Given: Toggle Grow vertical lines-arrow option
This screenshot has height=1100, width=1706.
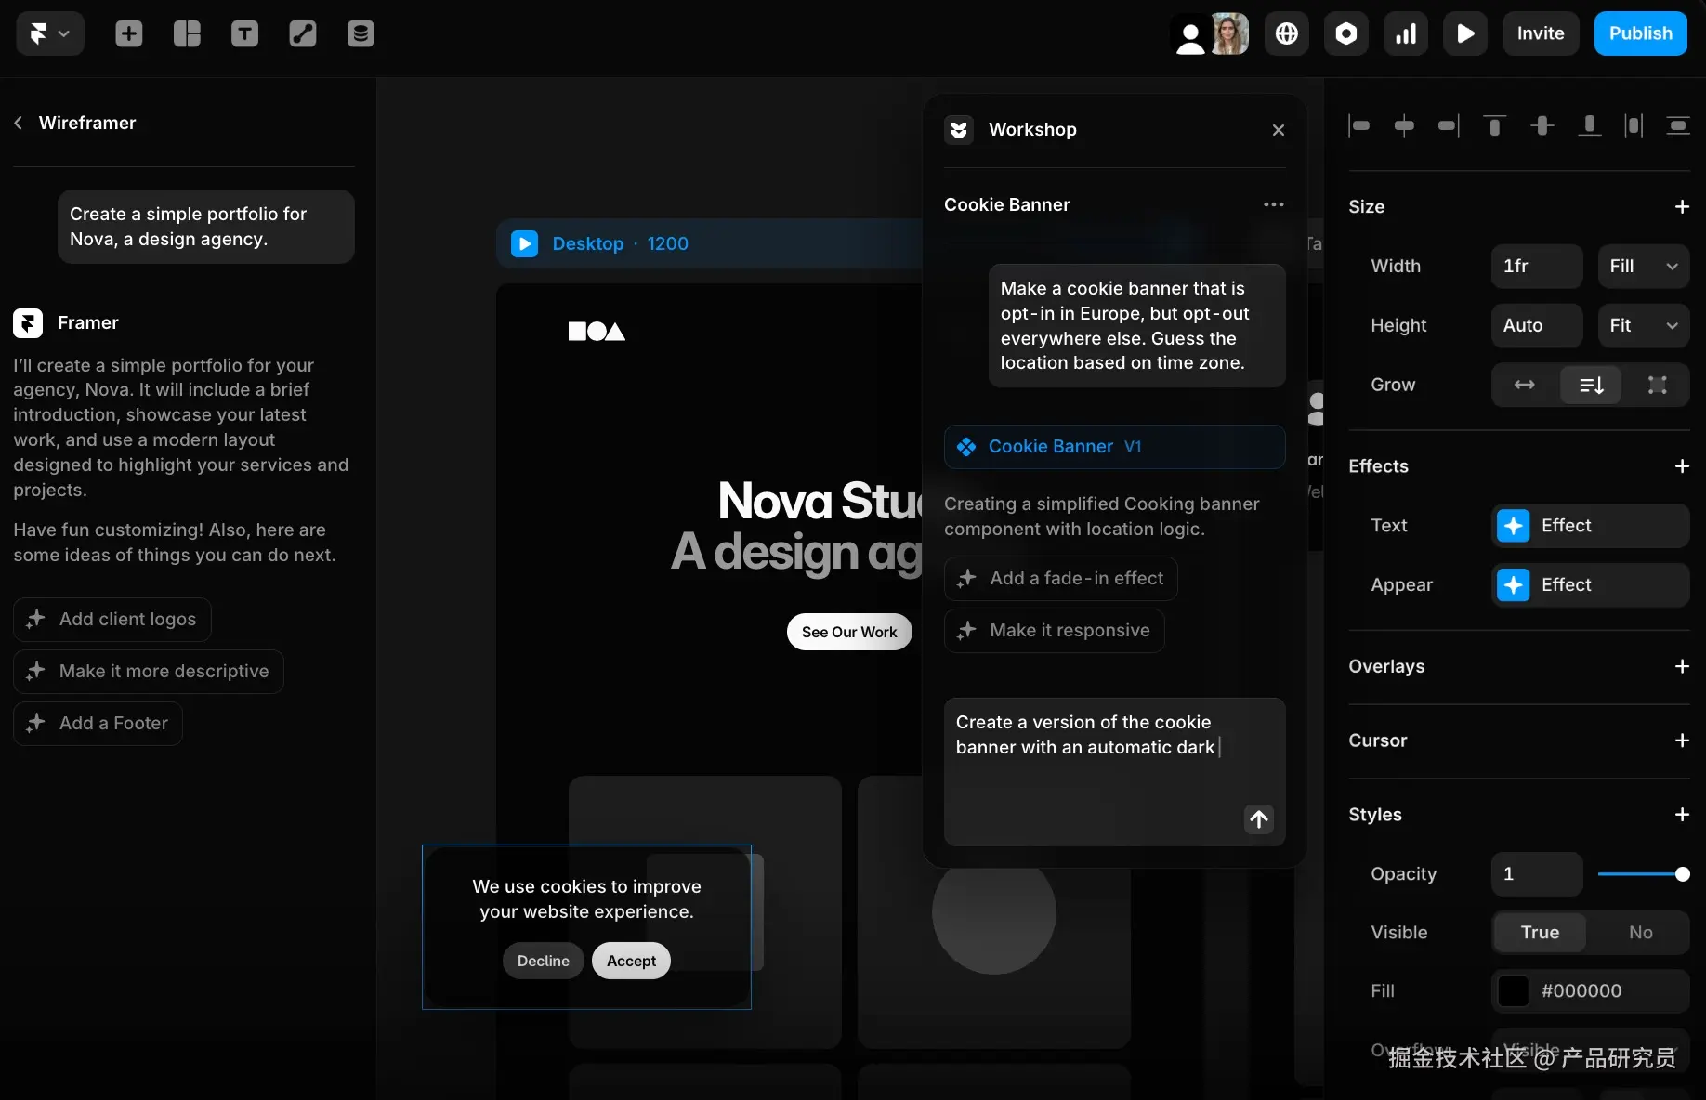Looking at the screenshot, I should click(1592, 385).
